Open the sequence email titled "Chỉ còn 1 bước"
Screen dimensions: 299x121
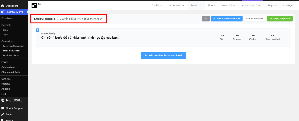80,38
